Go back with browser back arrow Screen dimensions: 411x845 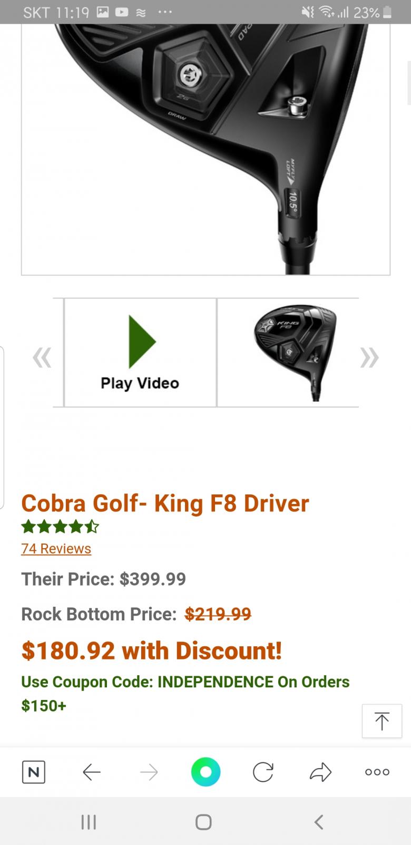92,772
